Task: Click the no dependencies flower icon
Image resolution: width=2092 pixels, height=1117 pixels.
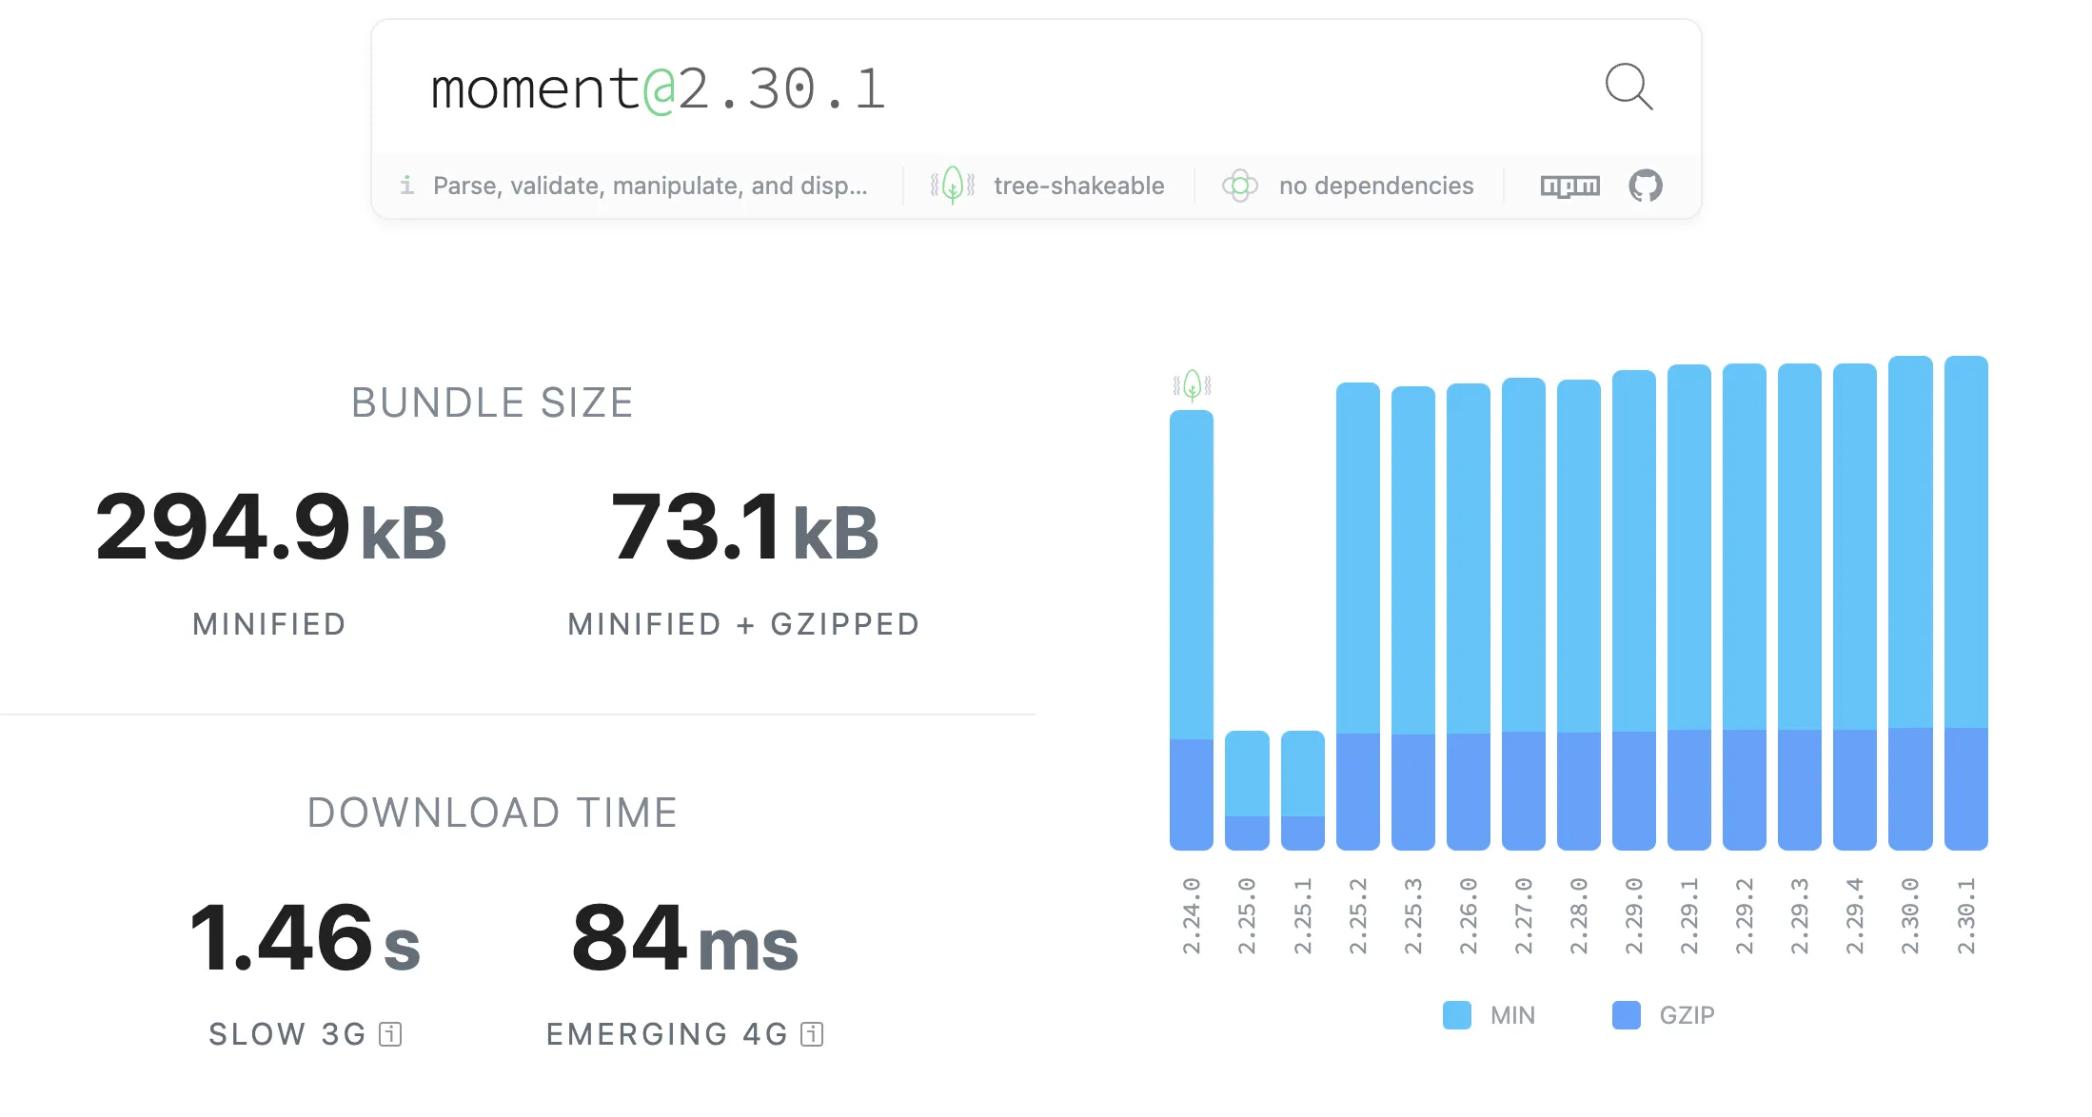Action: click(1239, 186)
